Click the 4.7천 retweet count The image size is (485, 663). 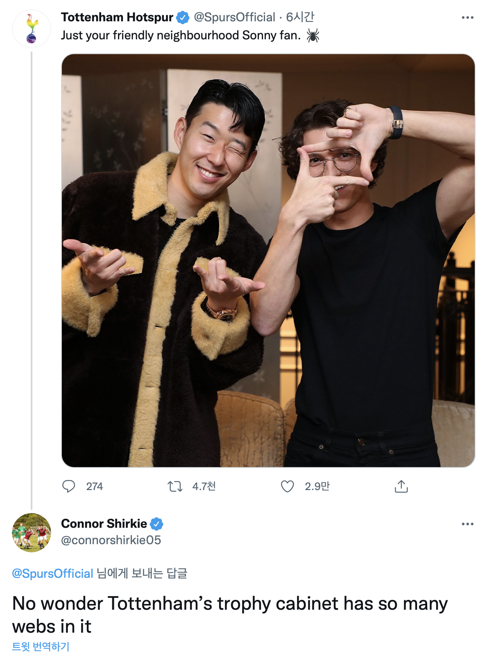pos(204,486)
